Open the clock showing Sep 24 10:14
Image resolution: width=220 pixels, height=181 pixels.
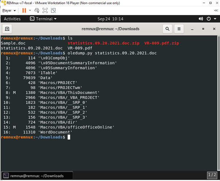(x=110, y=19)
